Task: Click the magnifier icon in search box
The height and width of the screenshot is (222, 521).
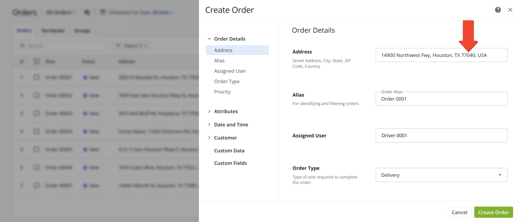Action: (x=22, y=45)
